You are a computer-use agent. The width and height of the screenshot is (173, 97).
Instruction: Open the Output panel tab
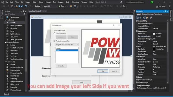click(x=6, y=94)
